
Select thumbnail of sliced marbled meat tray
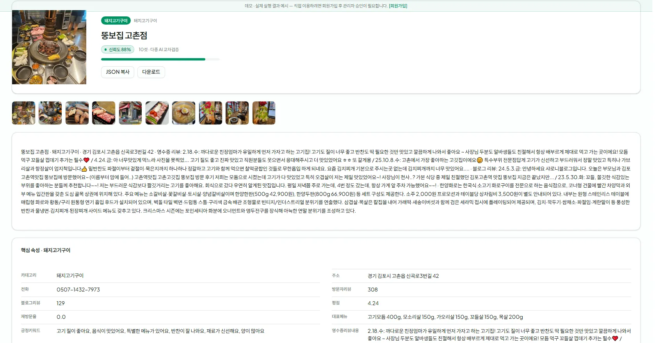104,113
